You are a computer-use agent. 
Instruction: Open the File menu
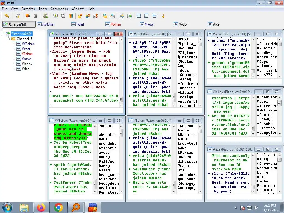4,9
